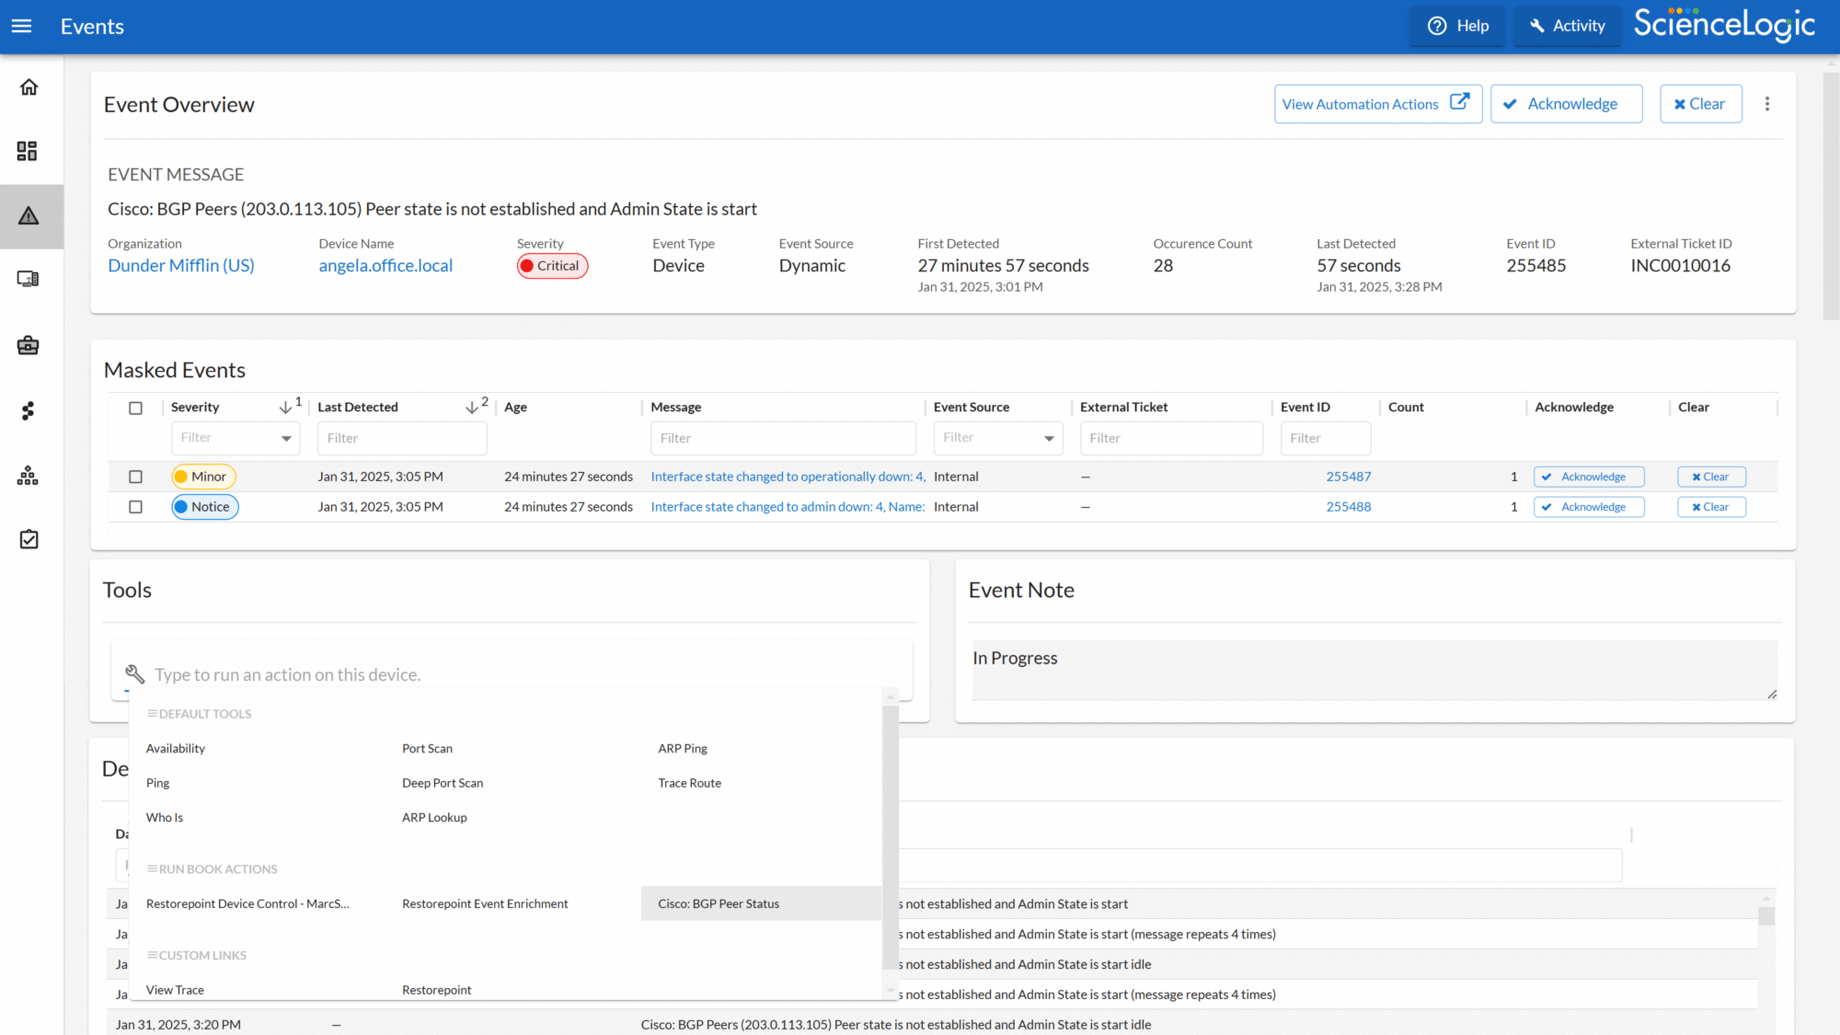Screen dimensions: 1840x1035
Task: Clear masked event 255488
Action: (x=1711, y=507)
